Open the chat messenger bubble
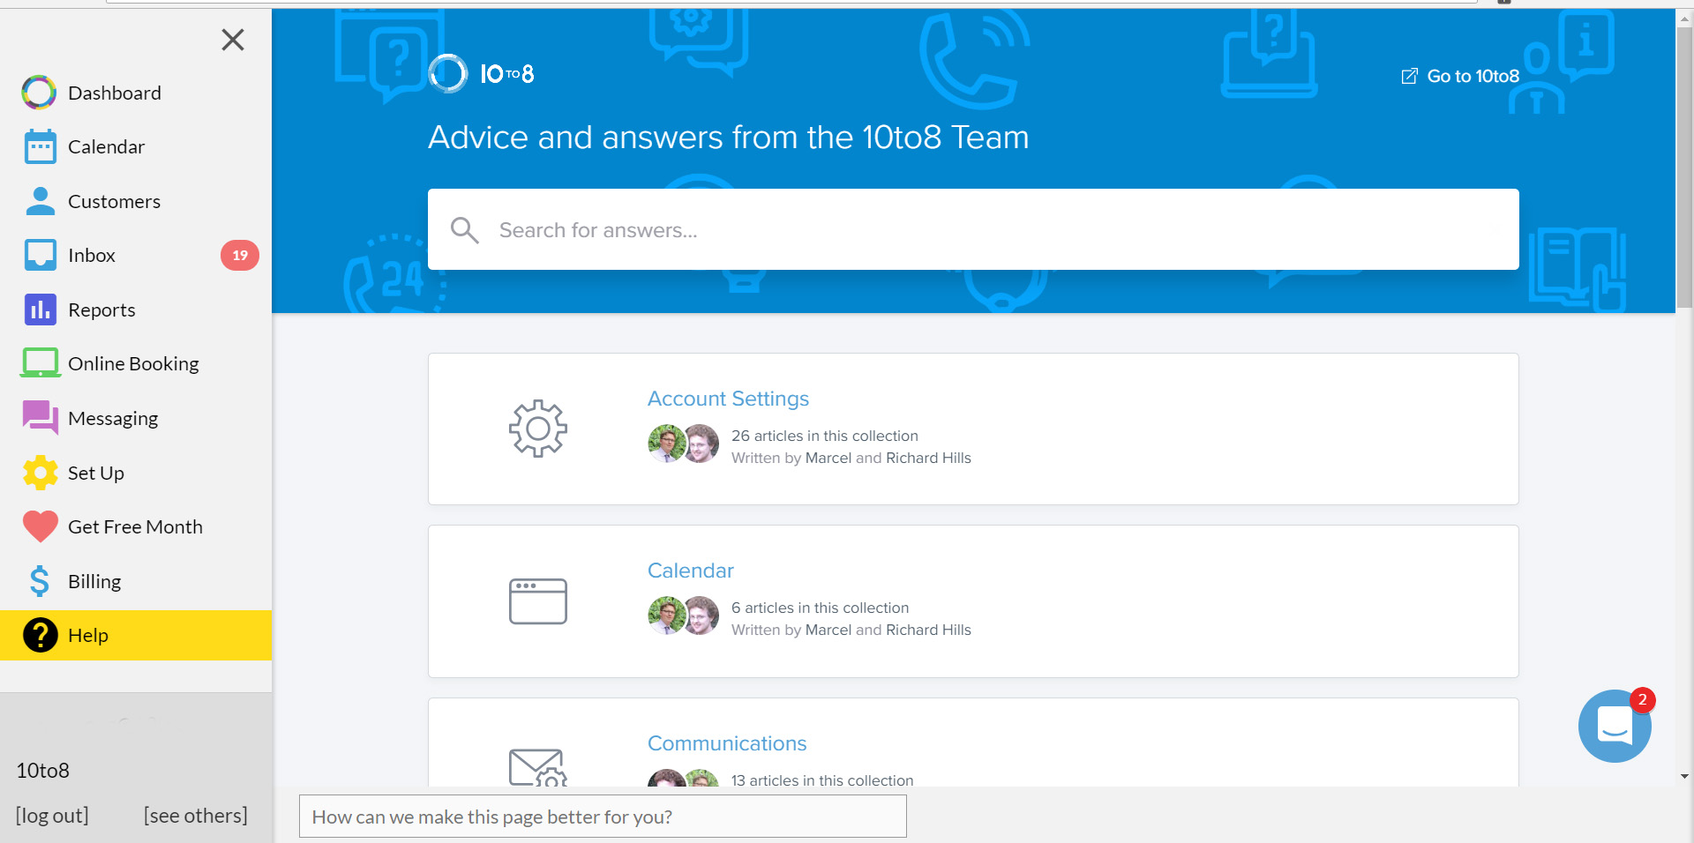 pos(1615,726)
